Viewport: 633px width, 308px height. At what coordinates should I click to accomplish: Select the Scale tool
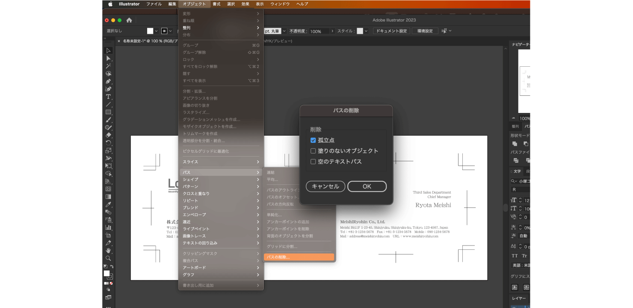[108, 151]
